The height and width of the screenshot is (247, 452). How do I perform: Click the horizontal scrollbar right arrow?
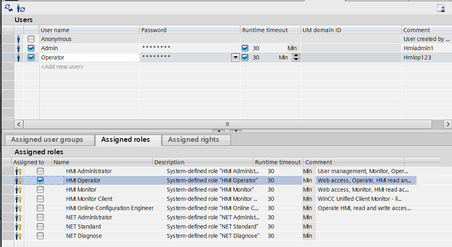(448, 124)
